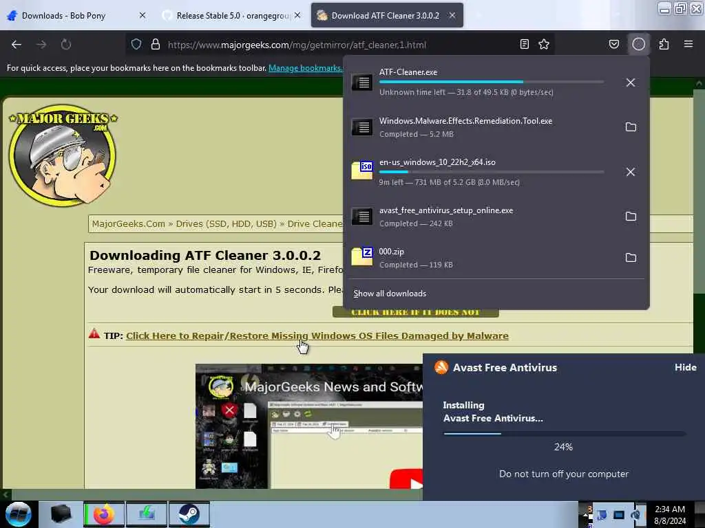Image resolution: width=705 pixels, height=528 pixels.
Task: Open the Windows Start orb
Action: coord(18,514)
